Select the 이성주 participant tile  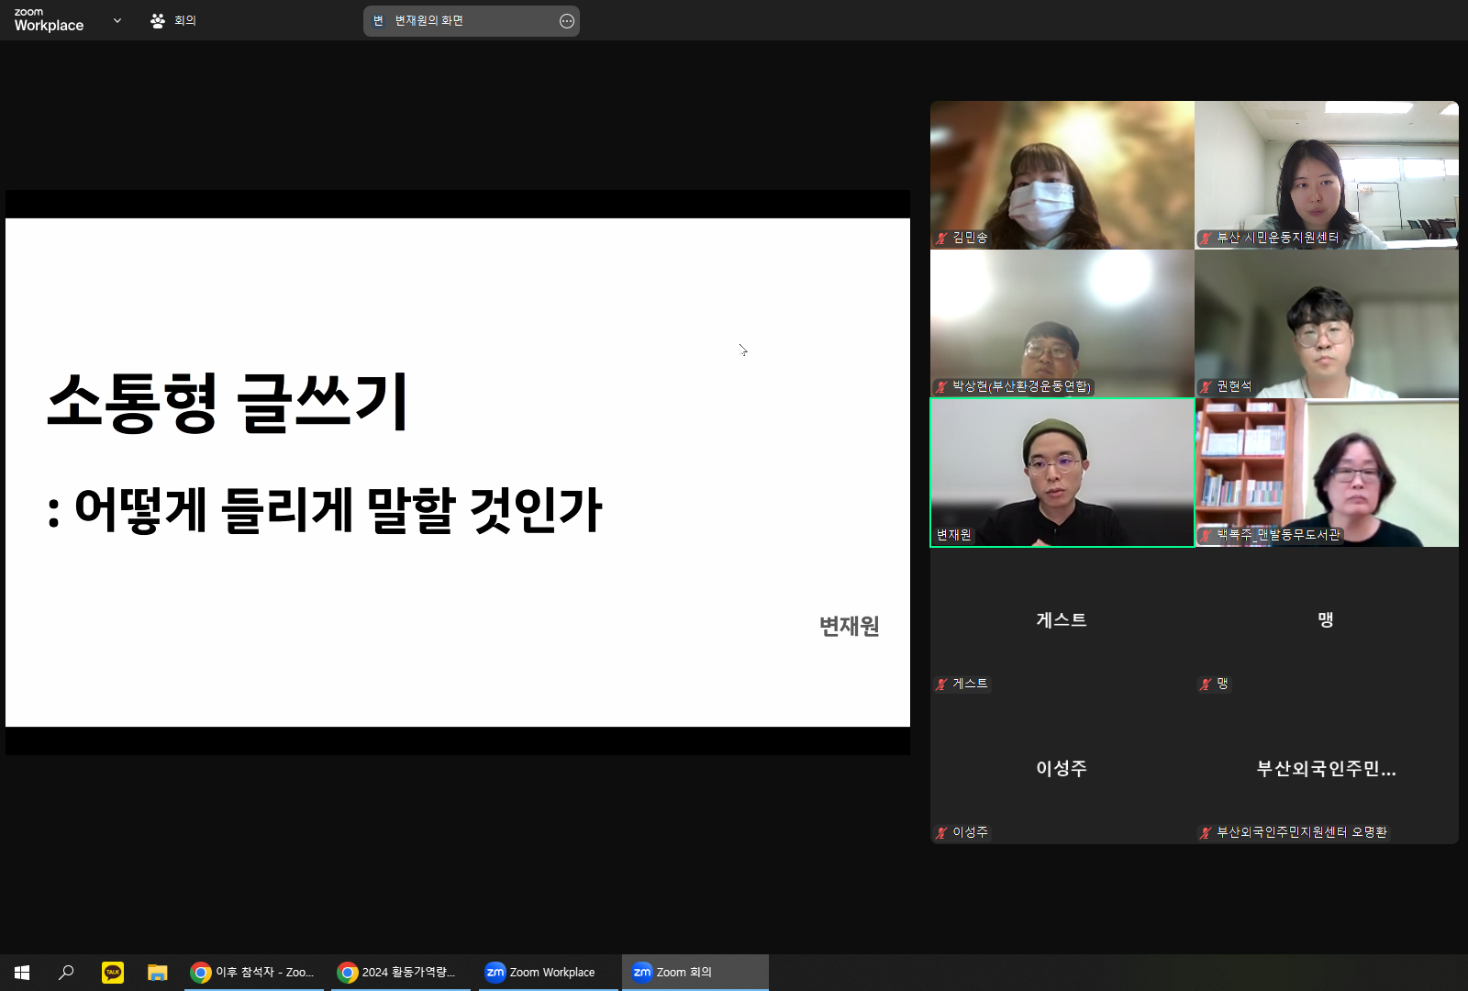point(1062,769)
